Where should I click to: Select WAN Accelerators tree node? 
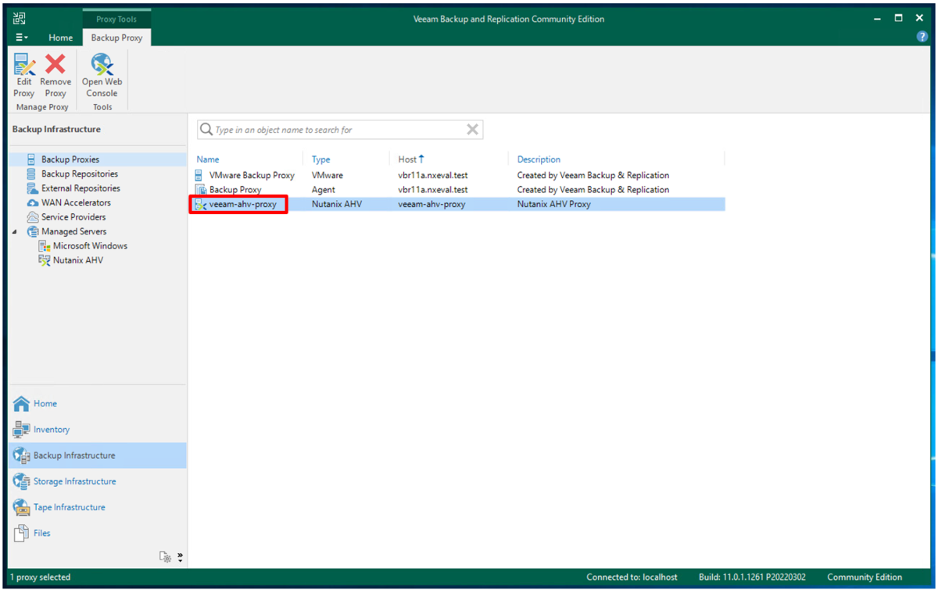tap(76, 202)
